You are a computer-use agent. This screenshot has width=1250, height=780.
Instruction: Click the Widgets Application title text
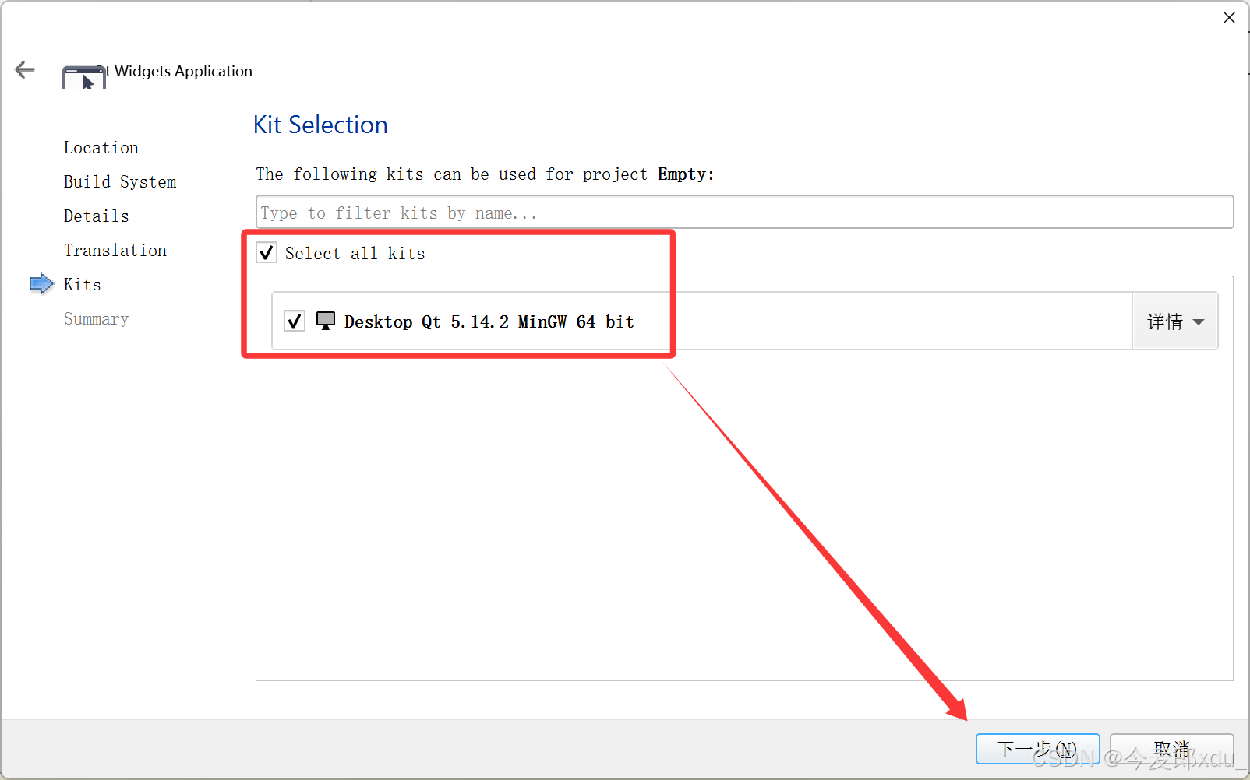click(183, 71)
